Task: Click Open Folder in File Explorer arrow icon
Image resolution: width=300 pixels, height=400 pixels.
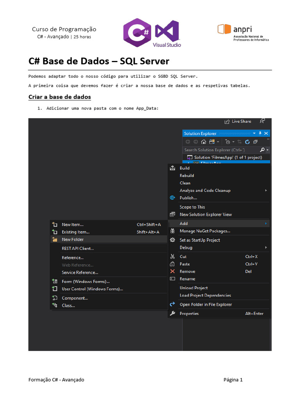Action: (172, 304)
